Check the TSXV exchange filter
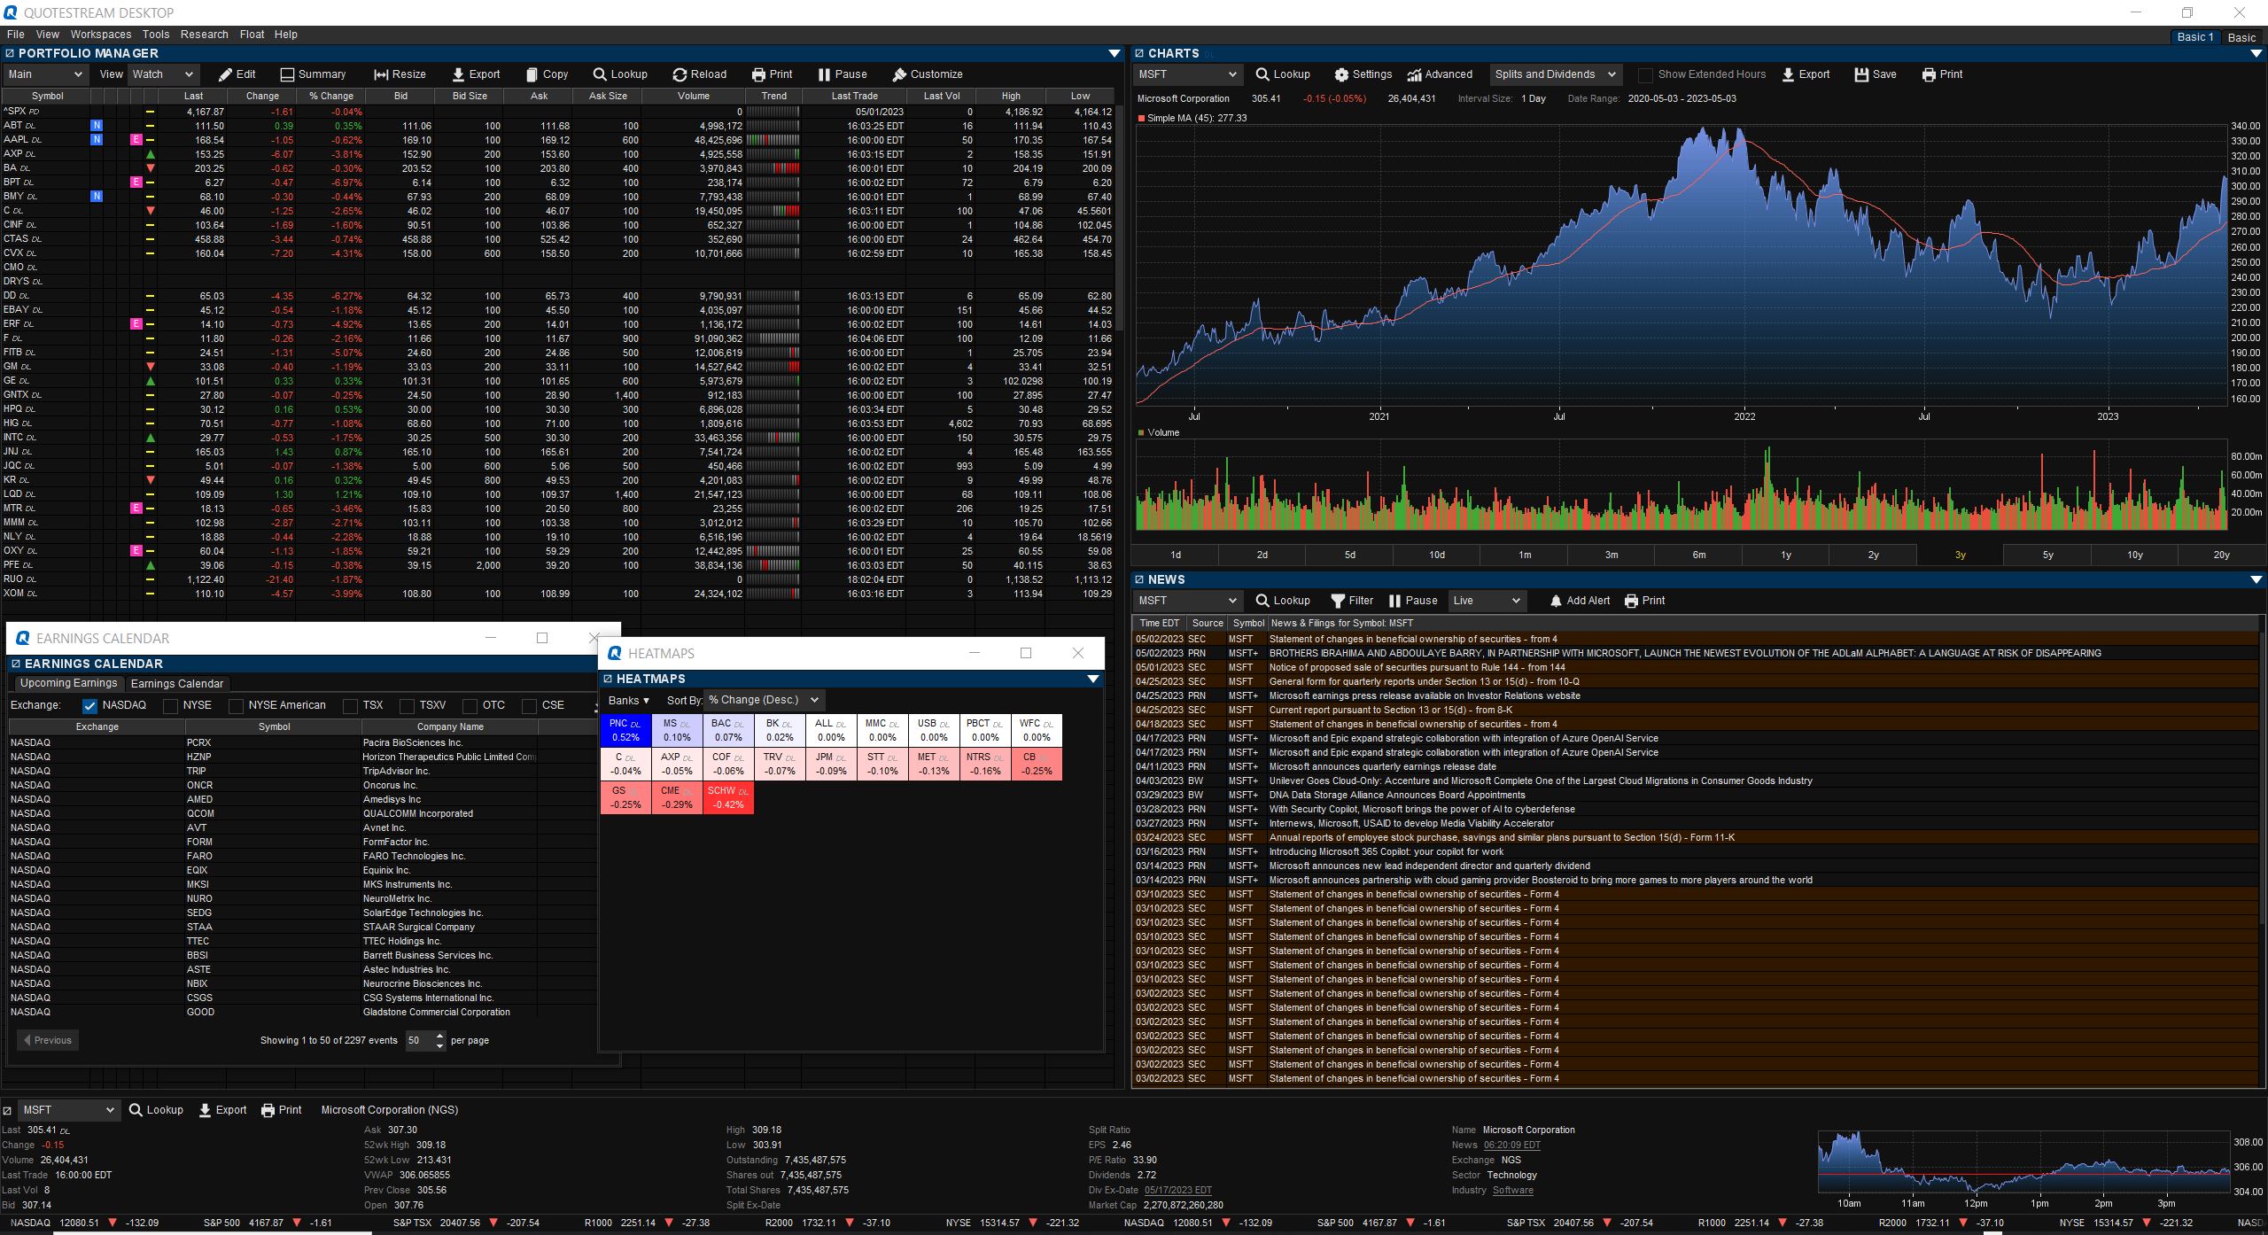The image size is (2268, 1235). click(407, 706)
